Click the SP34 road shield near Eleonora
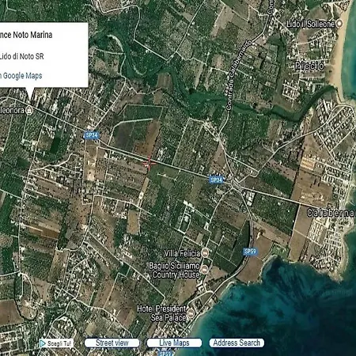 tap(92, 135)
